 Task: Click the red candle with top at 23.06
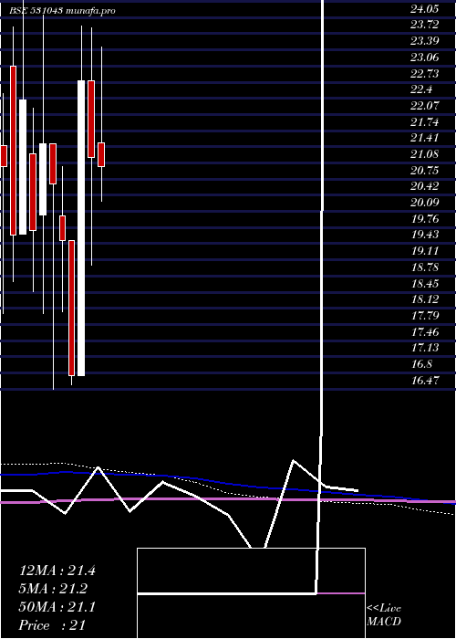point(13,151)
